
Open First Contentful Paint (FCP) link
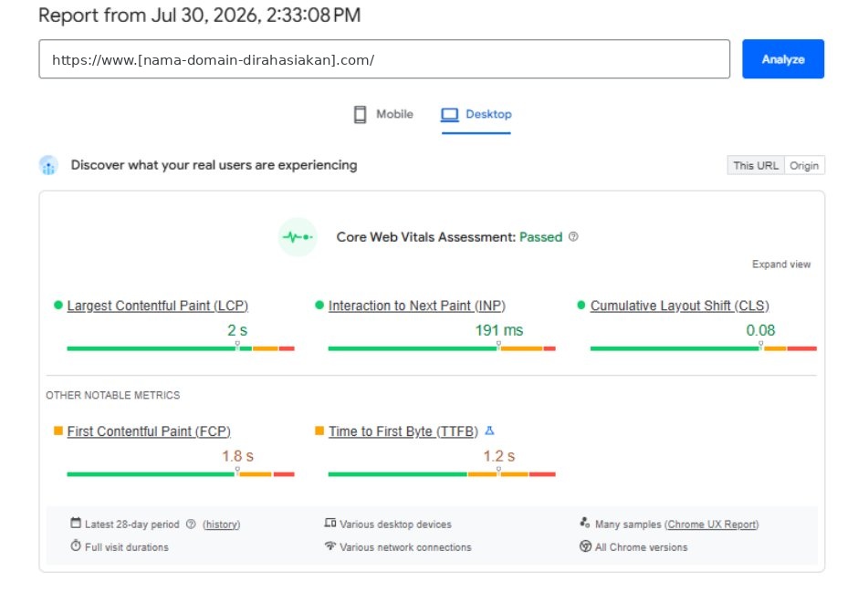tap(149, 431)
